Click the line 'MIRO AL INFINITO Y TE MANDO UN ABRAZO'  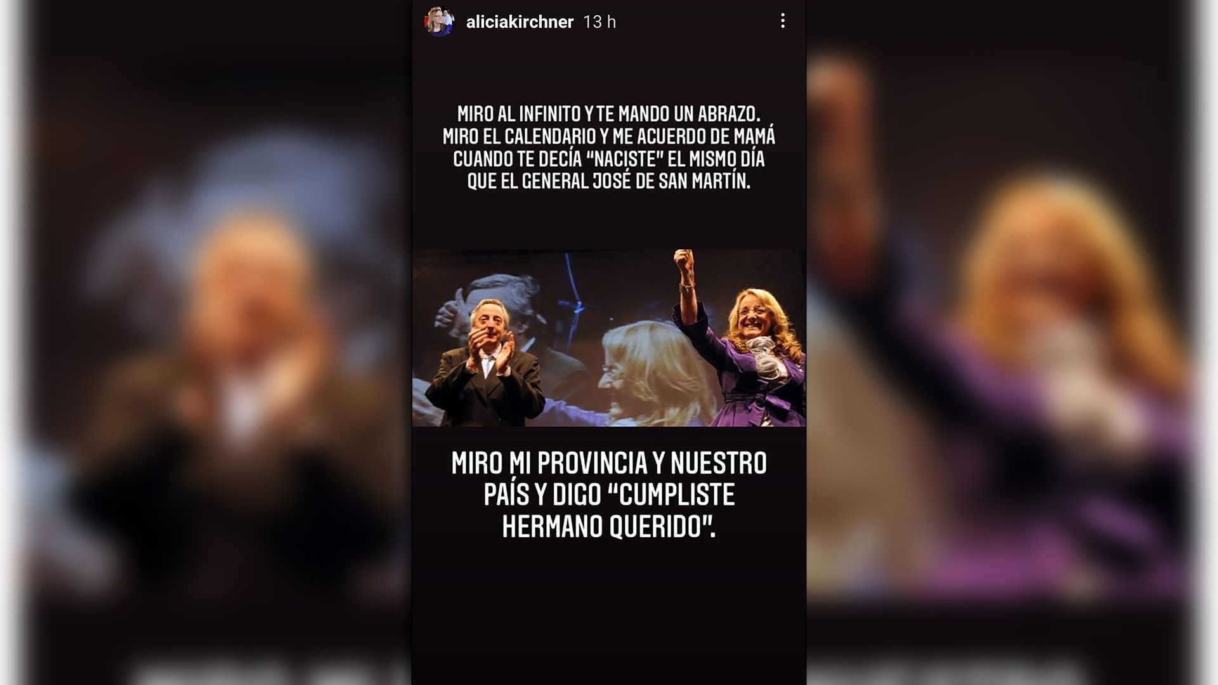[x=608, y=114]
